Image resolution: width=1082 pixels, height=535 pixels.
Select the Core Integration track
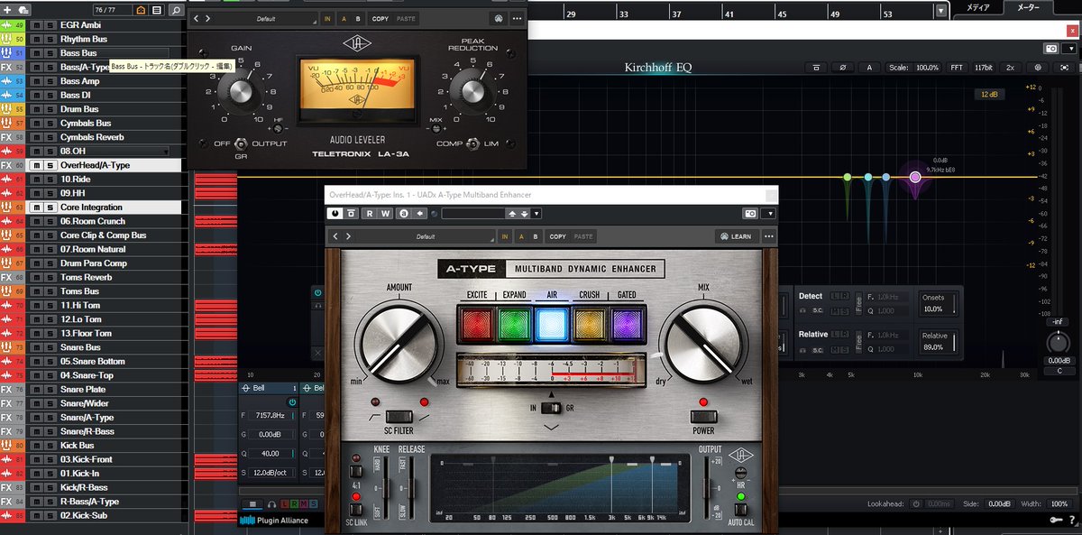pos(90,207)
